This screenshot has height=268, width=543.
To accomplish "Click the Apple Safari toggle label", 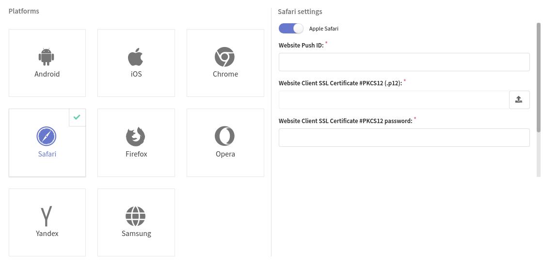I will point(324,29).
